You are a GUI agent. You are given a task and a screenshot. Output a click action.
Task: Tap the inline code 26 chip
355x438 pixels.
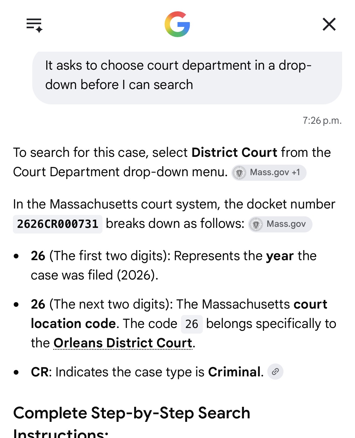pos(192,324)
